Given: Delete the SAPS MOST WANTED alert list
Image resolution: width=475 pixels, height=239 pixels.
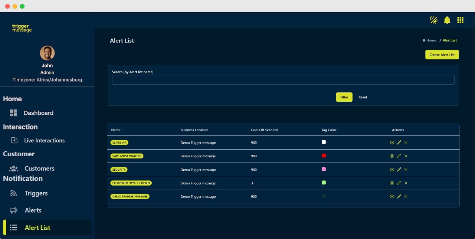Looking at the screenshot, I should pyautogui.click(x=406, y=156).
